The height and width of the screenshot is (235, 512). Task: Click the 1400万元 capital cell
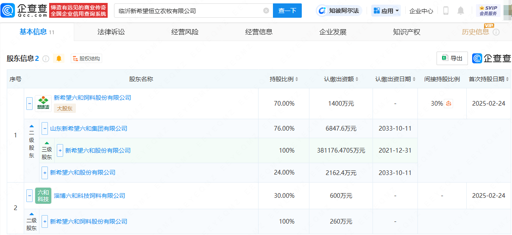click(341, 104)
